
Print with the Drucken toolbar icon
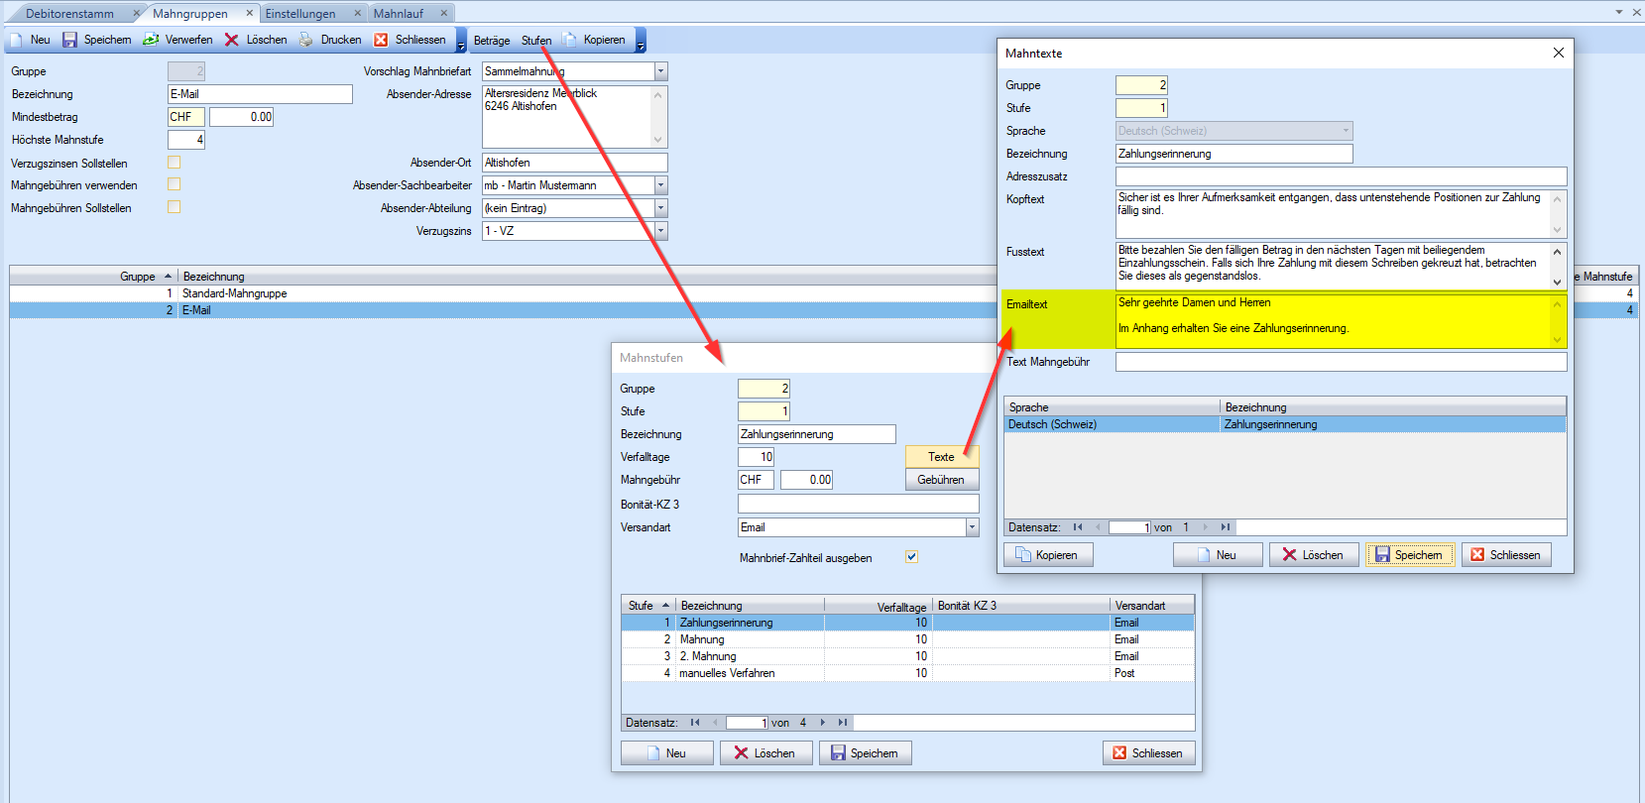coord(305,40)
